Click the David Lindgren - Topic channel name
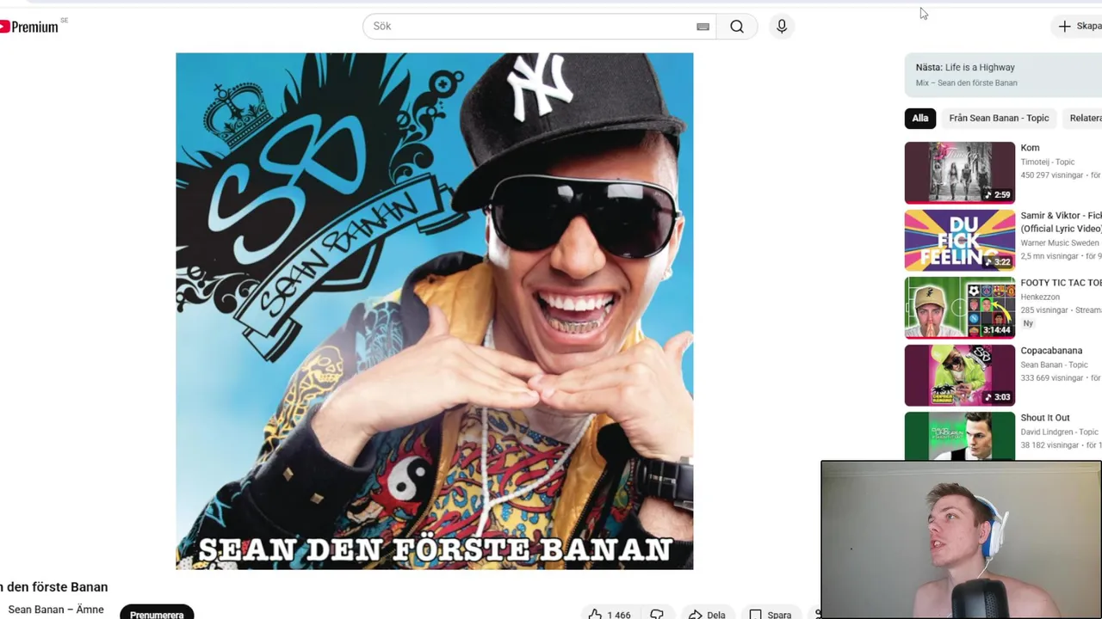Viewport: 1102px width, 619px height. (1059, 432)
